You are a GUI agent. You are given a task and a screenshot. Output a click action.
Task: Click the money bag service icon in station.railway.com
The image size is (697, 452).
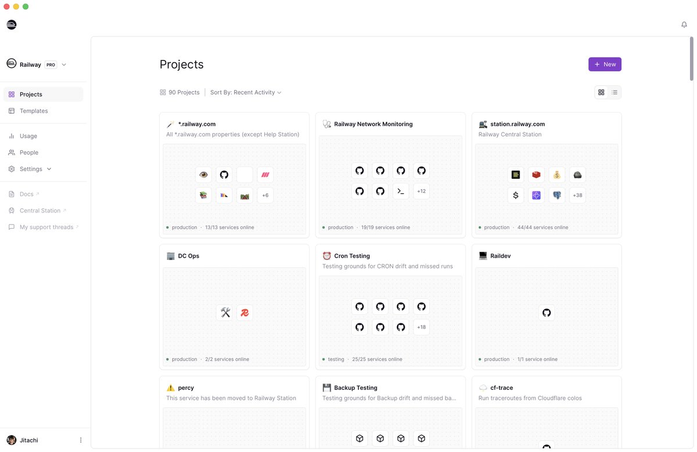[557, 175]
